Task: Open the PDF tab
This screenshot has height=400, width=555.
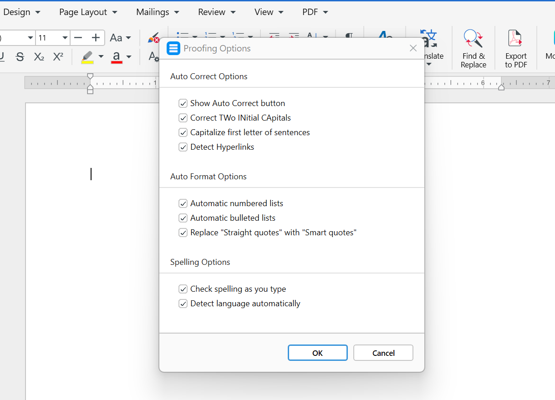Action: click(315, 12)
